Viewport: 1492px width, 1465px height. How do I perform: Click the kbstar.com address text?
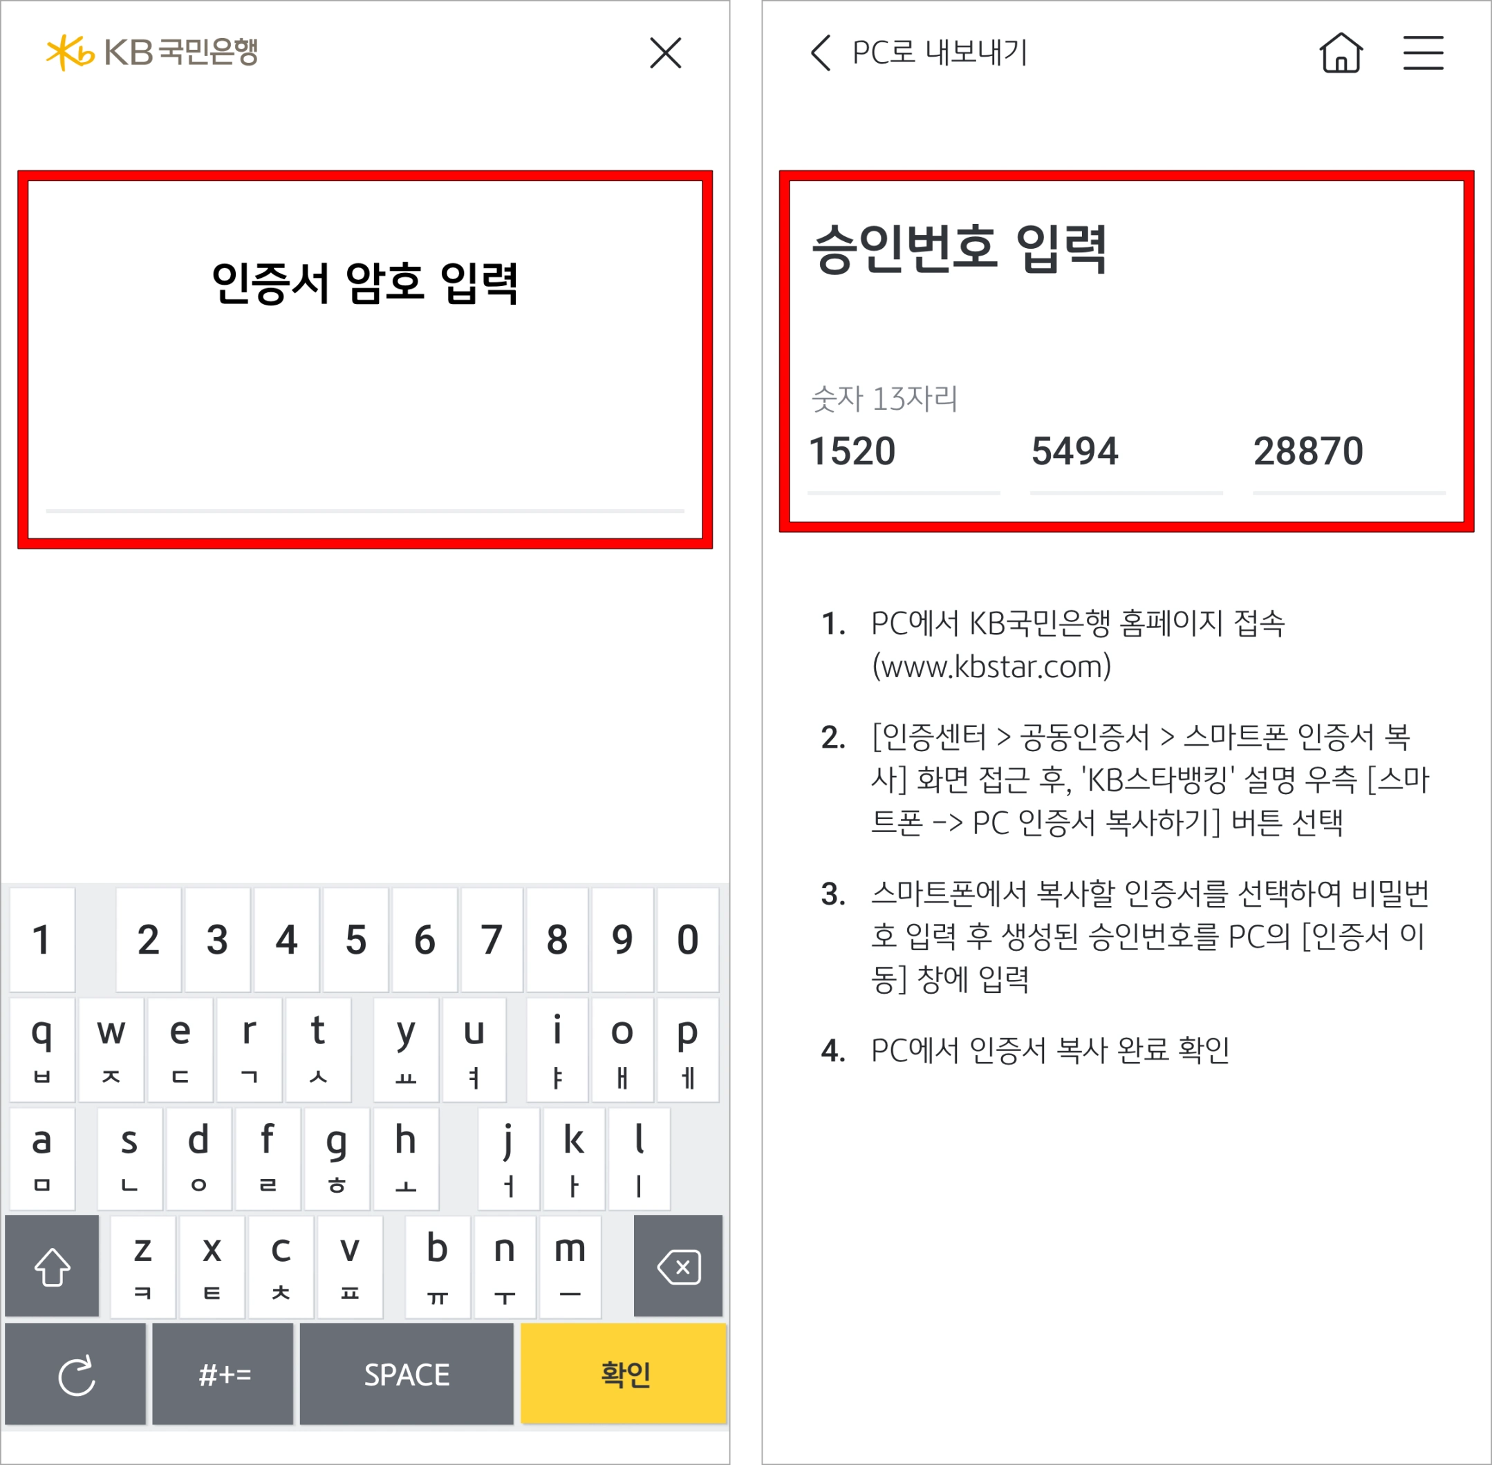click(990, 665)
